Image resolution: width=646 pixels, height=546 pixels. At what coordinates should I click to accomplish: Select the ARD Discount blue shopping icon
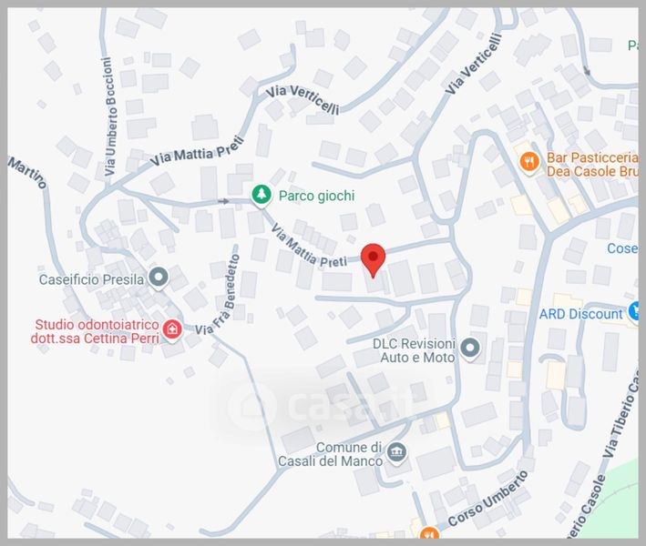tap(634, 310)
